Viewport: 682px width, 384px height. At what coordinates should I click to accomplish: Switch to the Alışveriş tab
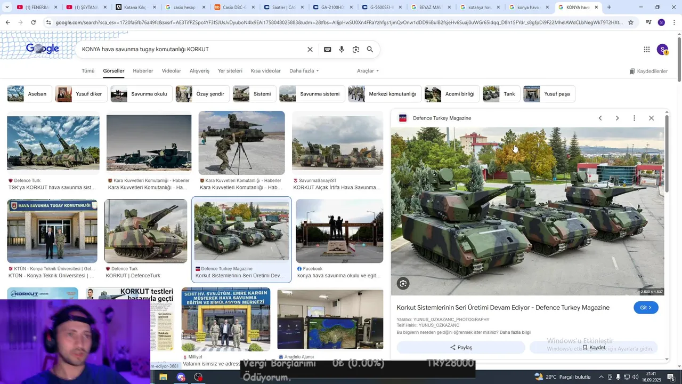point(200,71)
